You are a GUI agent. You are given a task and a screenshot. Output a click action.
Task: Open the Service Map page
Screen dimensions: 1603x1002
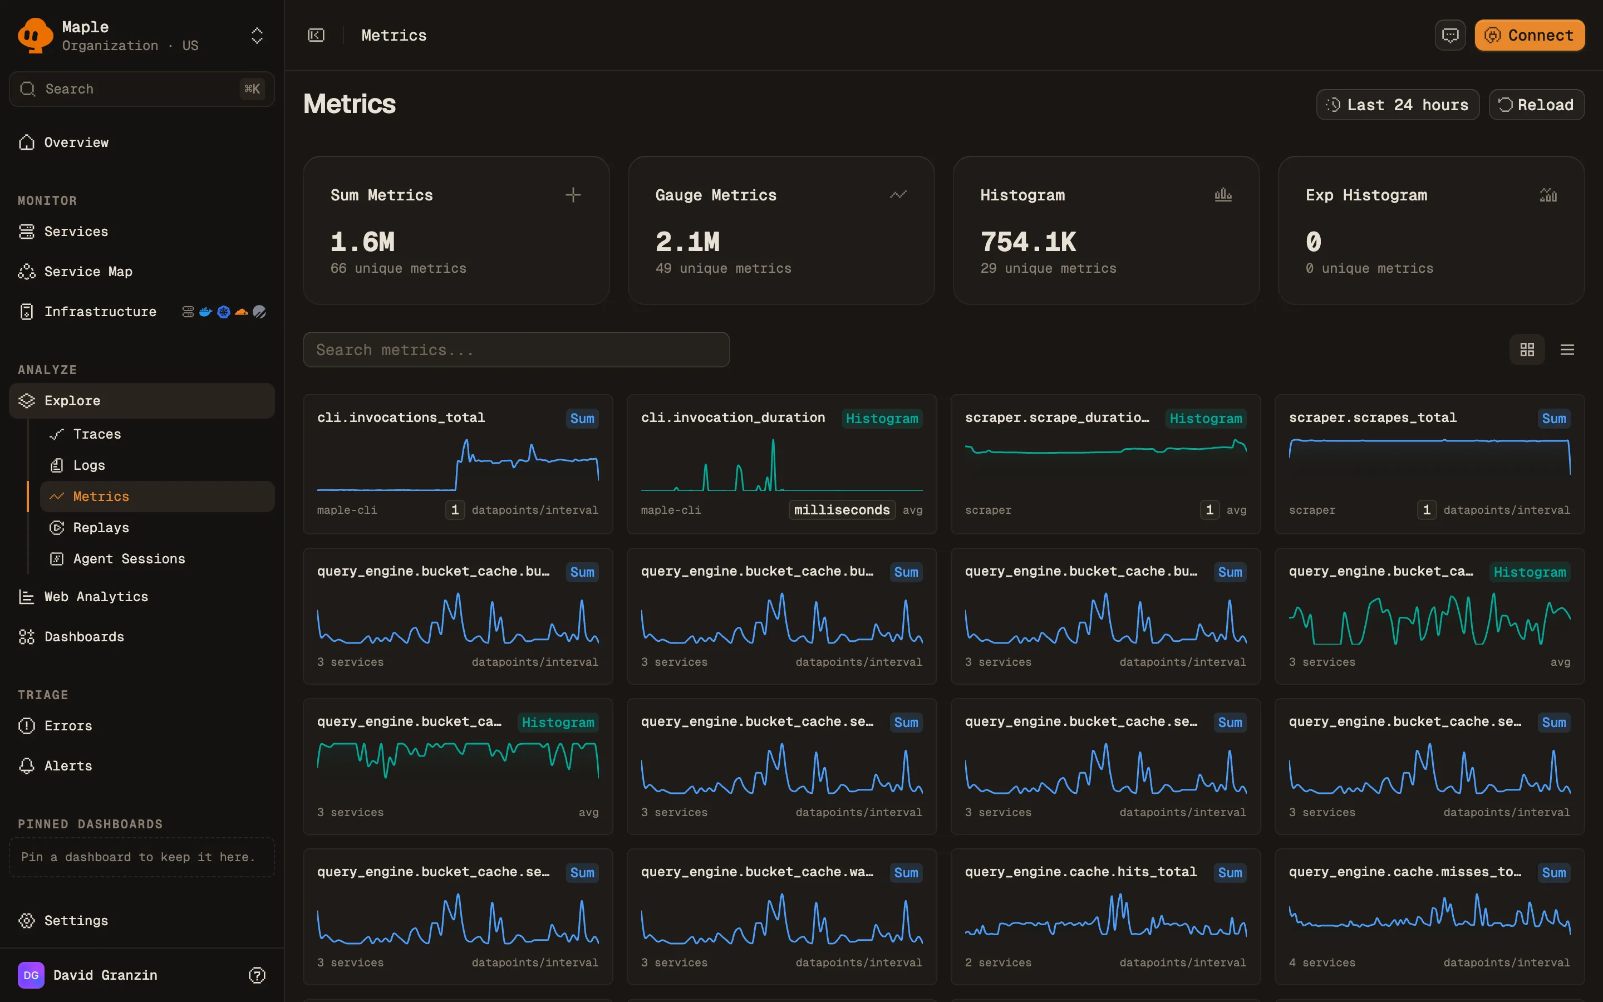(x=142, y=272)
